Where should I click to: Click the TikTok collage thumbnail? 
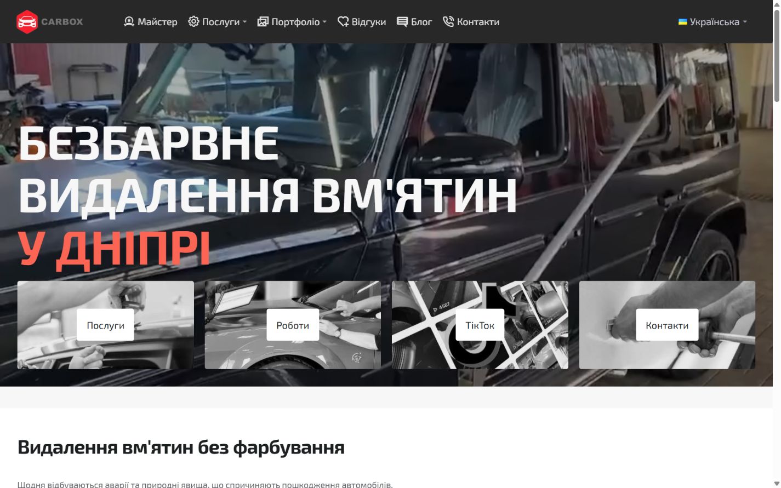480,325
